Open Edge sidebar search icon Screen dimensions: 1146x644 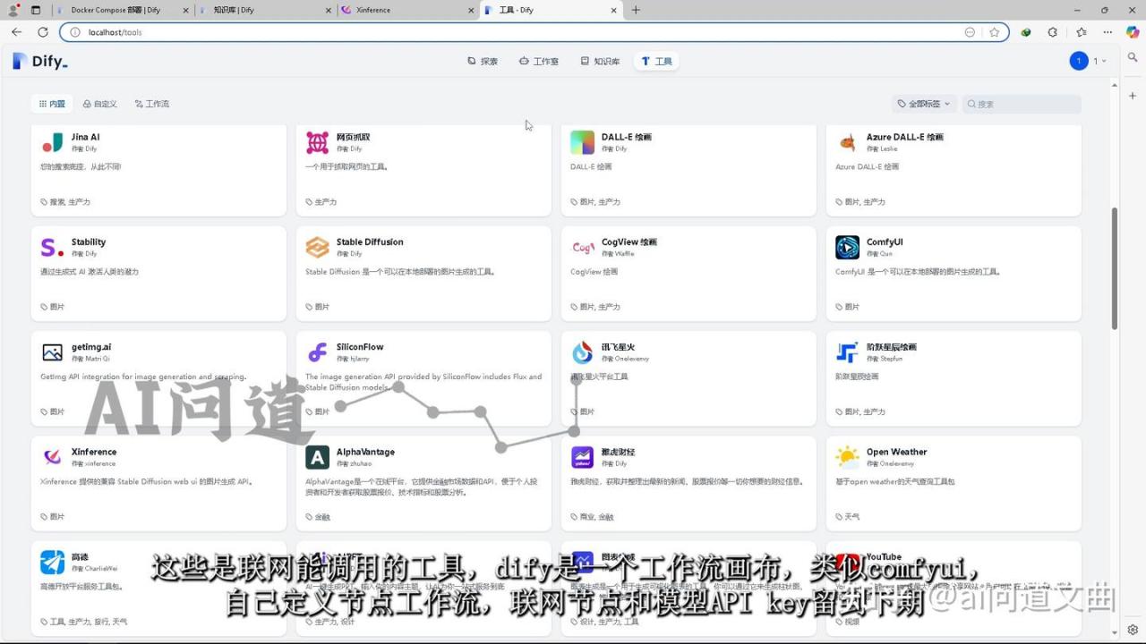click(x=1133, y=57)
